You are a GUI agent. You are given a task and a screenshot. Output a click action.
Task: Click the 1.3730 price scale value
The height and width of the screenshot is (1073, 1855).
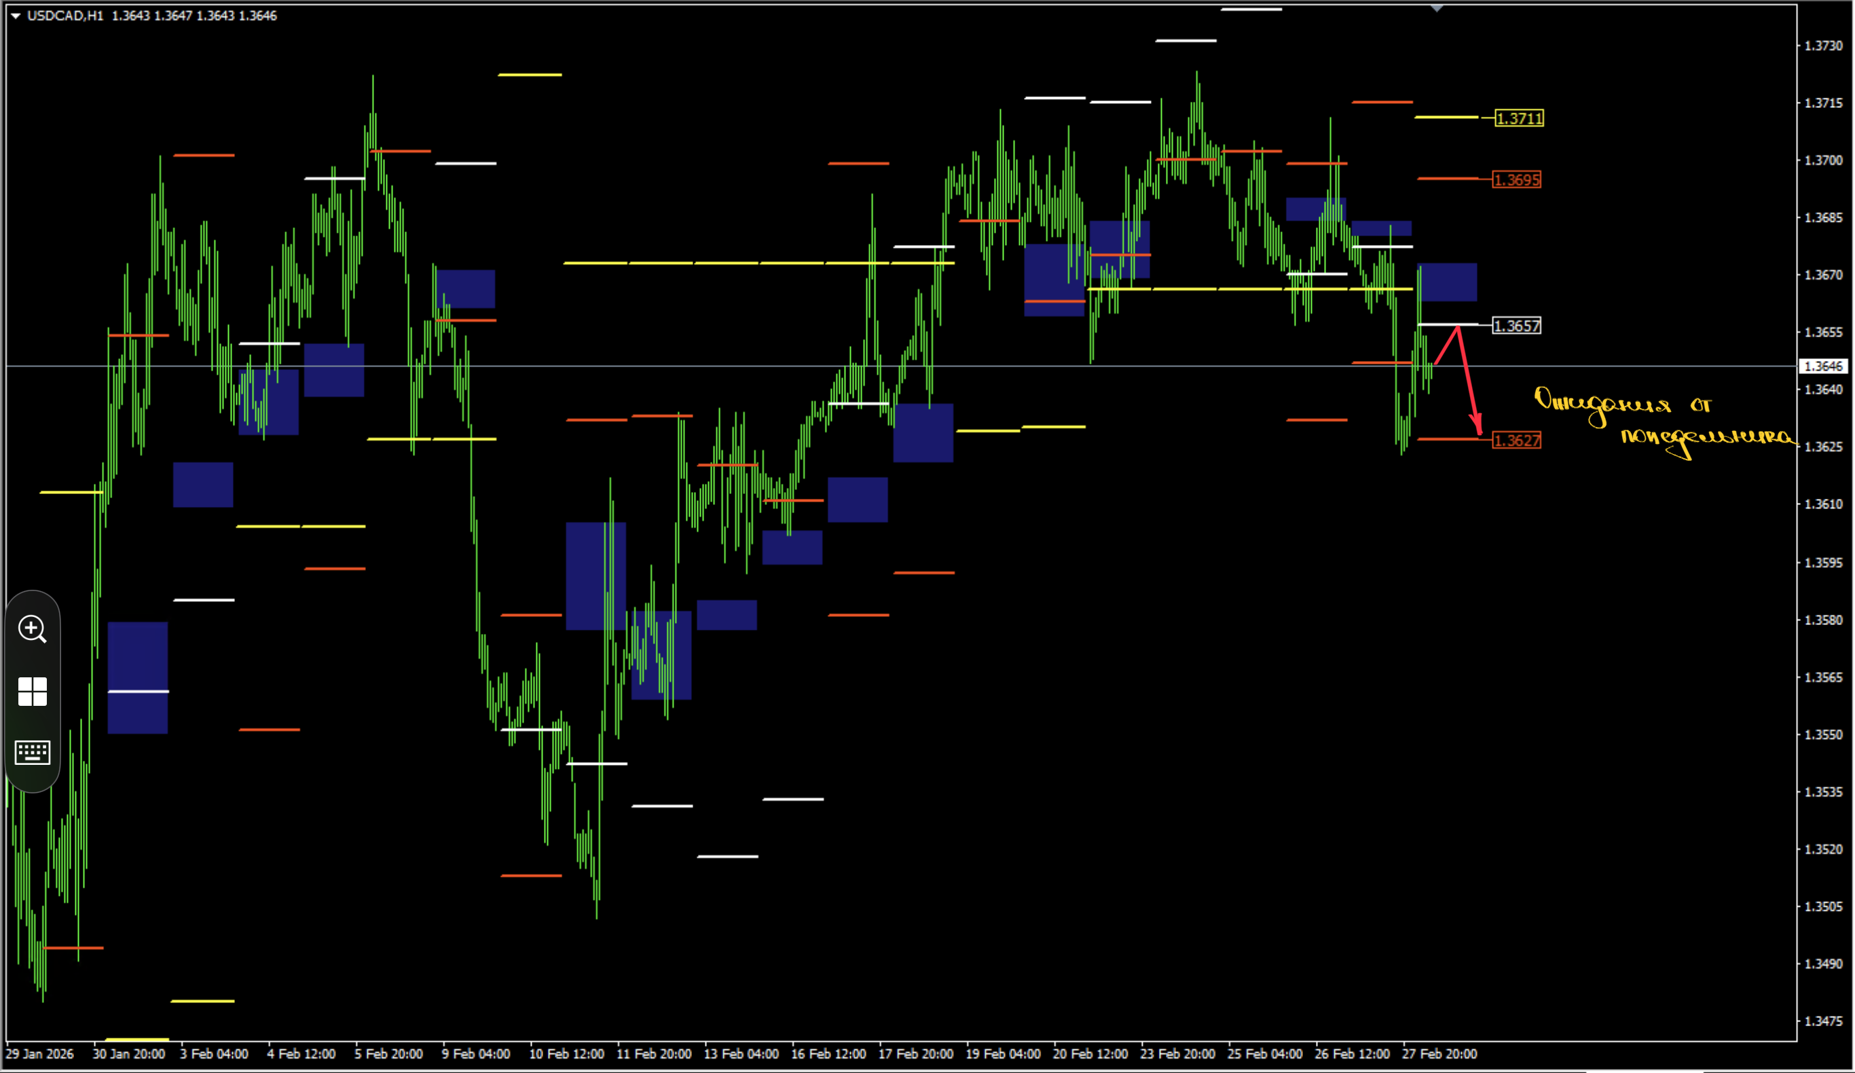click(x=1822, y=45)
